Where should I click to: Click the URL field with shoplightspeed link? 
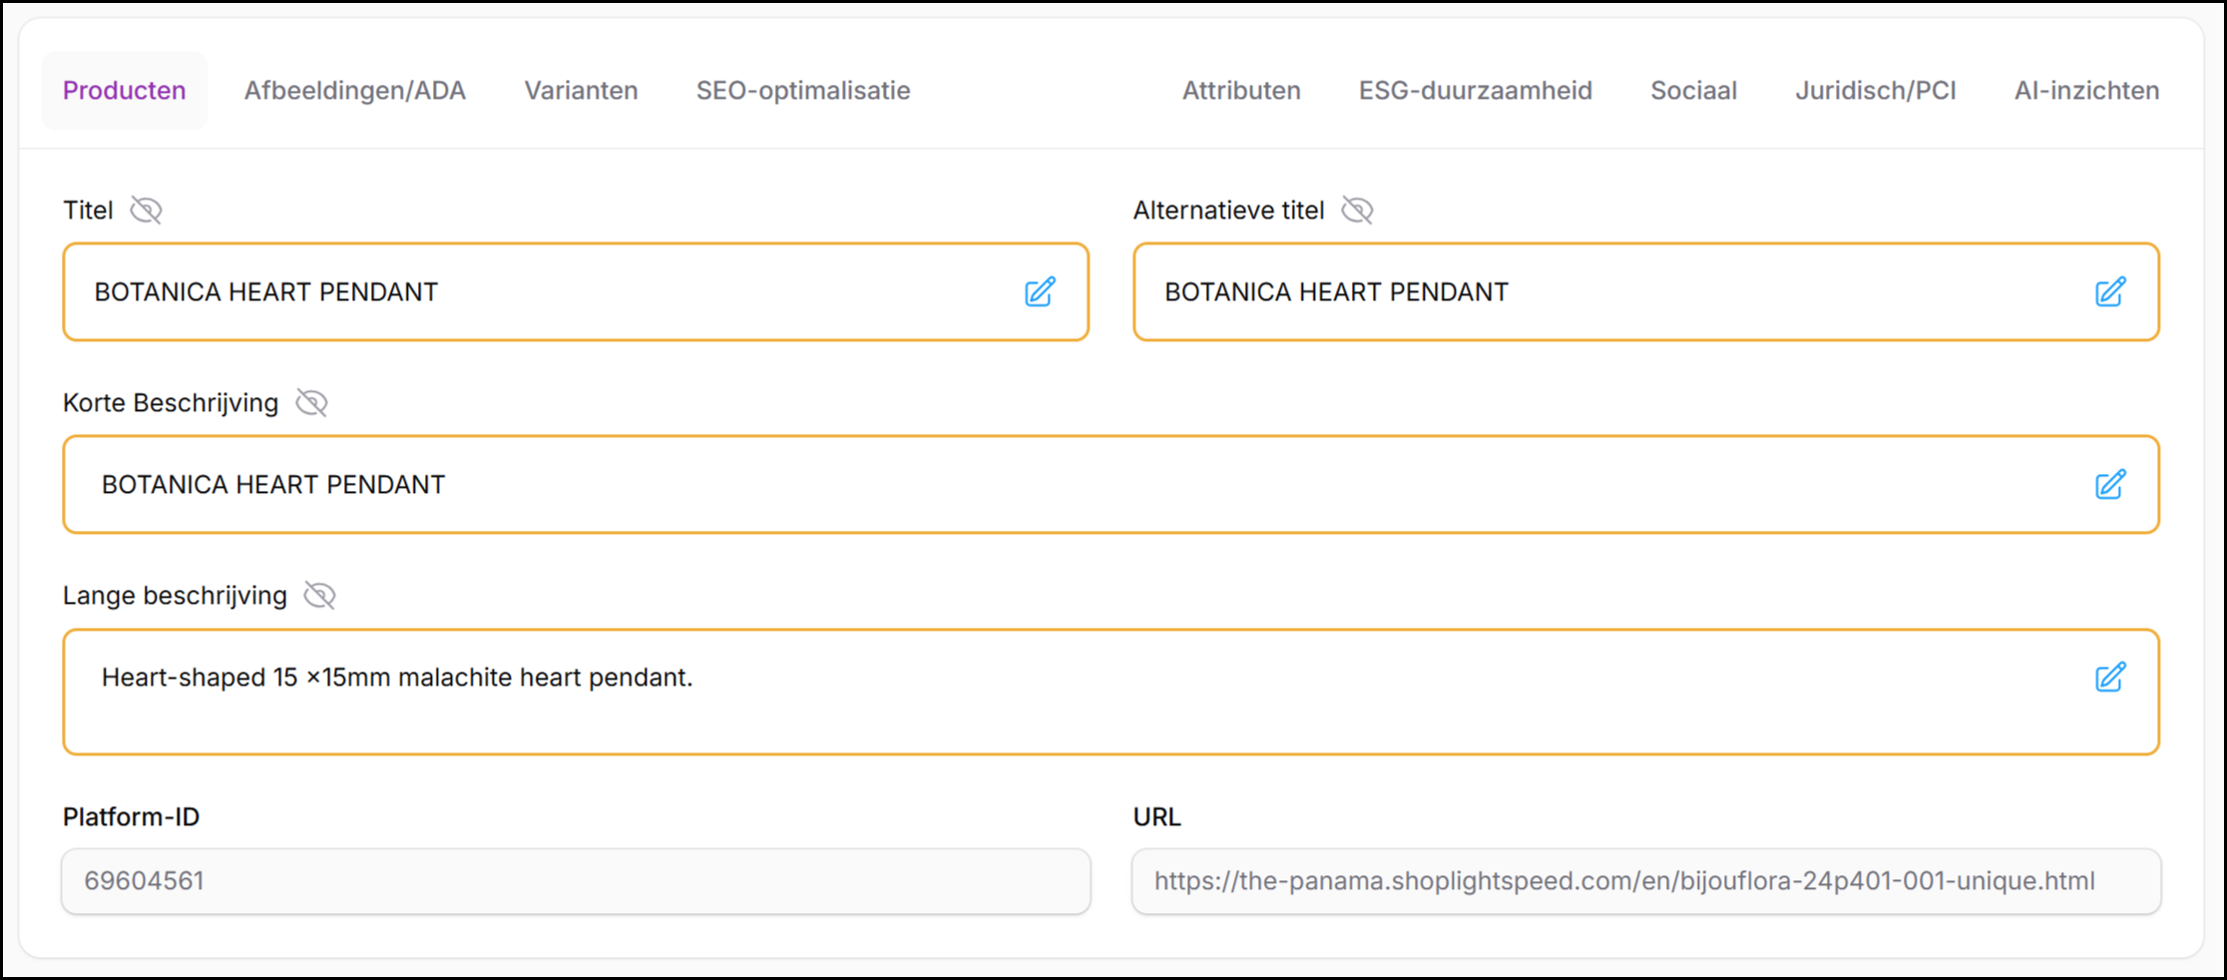coord(1645,881)
